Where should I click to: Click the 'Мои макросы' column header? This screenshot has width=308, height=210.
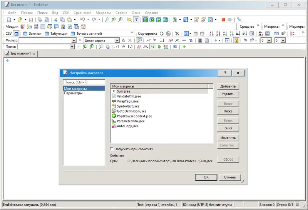click(159, 86)
